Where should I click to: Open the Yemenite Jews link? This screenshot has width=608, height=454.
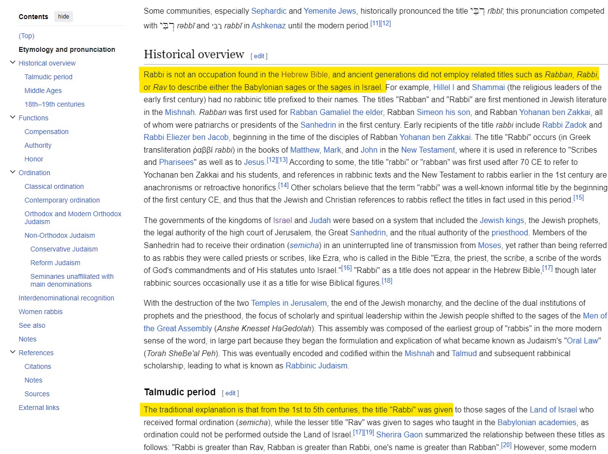(x=329, y=11)
